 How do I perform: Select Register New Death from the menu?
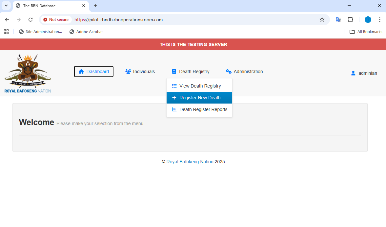coord(199,98)
